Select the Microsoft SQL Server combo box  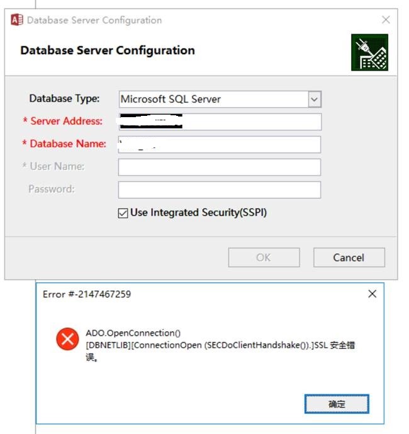tap(220, 99)
